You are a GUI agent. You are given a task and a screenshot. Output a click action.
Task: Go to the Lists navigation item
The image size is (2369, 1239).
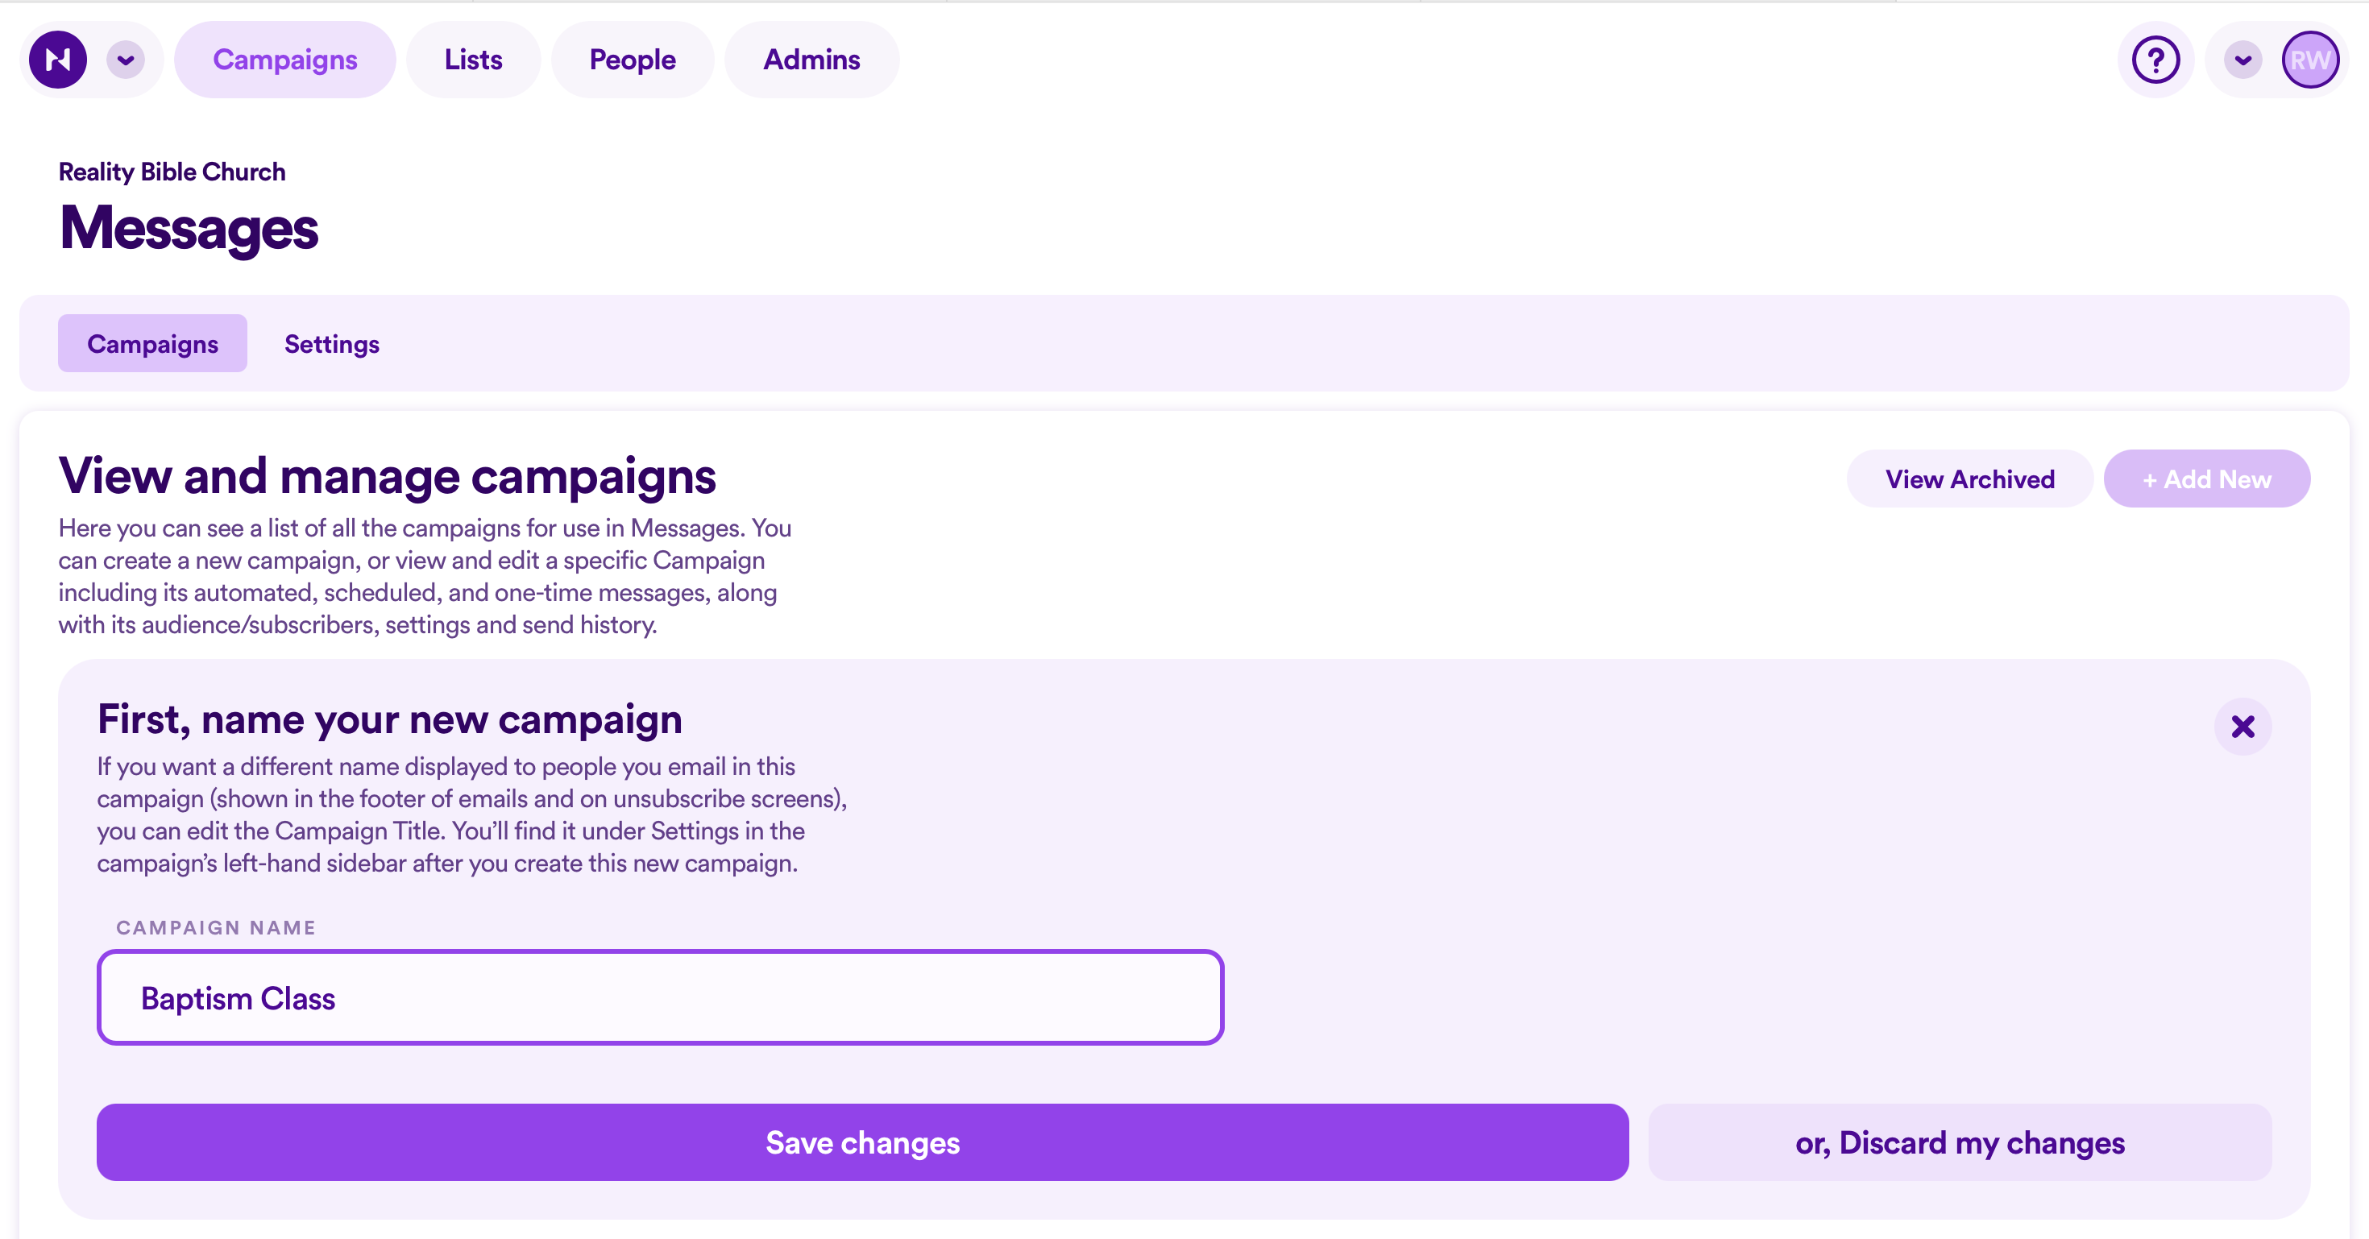pyautogui.click(x=474, y=60)
